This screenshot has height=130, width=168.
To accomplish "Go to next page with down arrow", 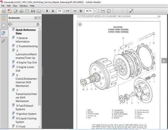I will pos(53,11).
